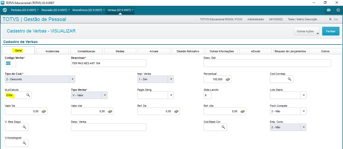Open search lookup for Cod.Base Cor

(x=223, y=127)
